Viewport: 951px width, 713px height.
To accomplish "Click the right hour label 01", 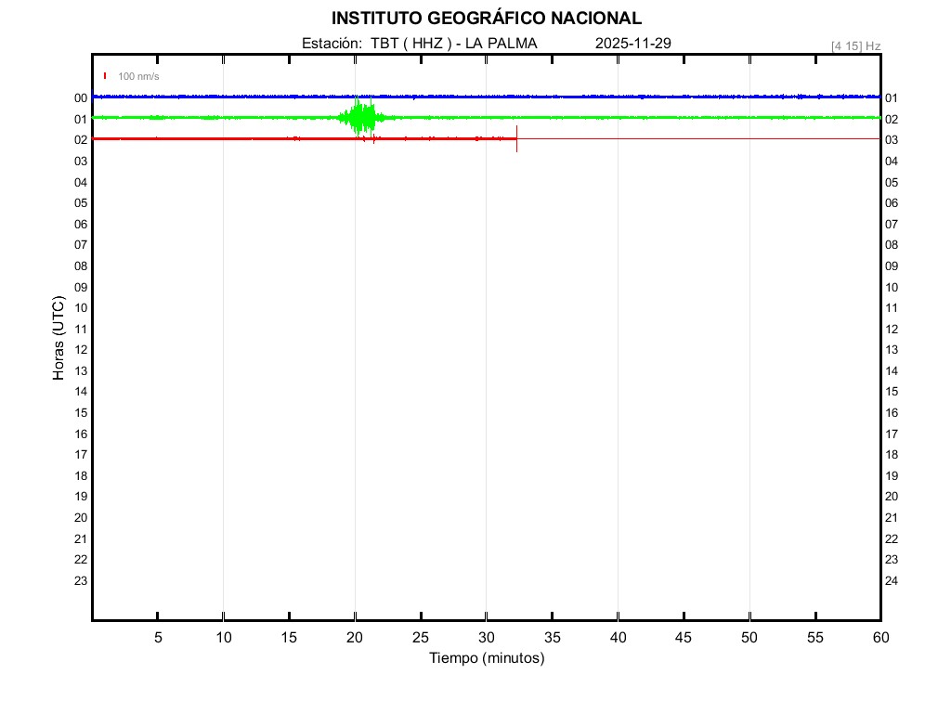I will pyautogui.click(x=892, y=98).
